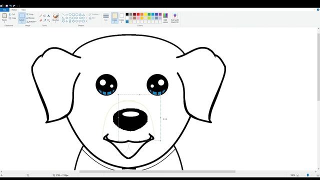Click the Select rectangle tool
This screenshot has width=320, height=180.
click(x=22, y=16)
